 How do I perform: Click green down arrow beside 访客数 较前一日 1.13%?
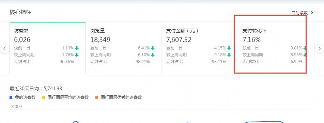click(77, 48)
